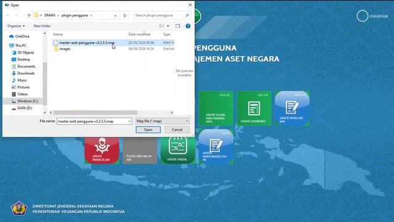394x222 pixels.
Task: Click the Update Pengelolaan red tile
Action: tap(102, 150)
